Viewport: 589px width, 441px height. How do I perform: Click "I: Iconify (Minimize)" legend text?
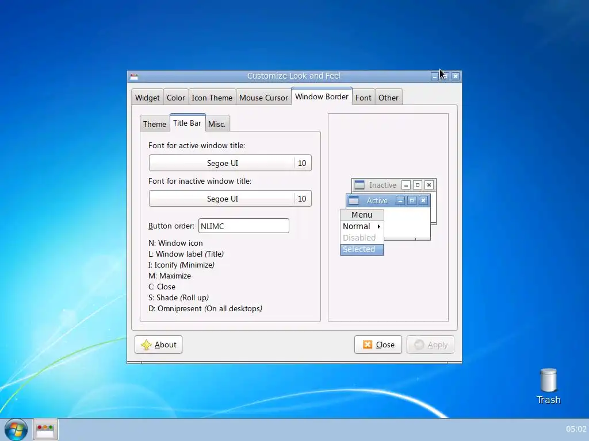pos(181,265)
